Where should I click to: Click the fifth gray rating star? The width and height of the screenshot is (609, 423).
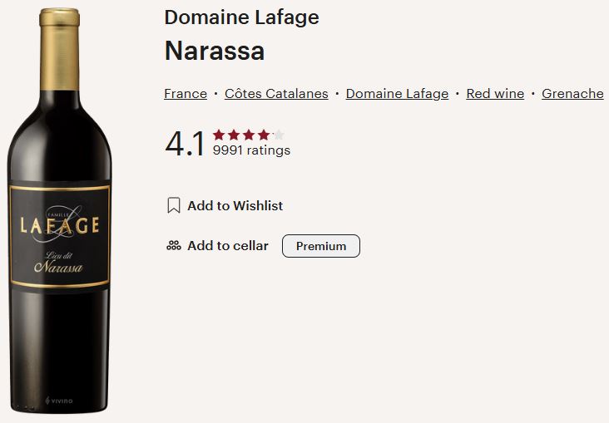(278, 135)
